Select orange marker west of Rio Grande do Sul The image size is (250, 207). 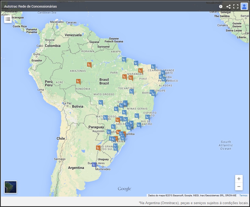(98, 148)
